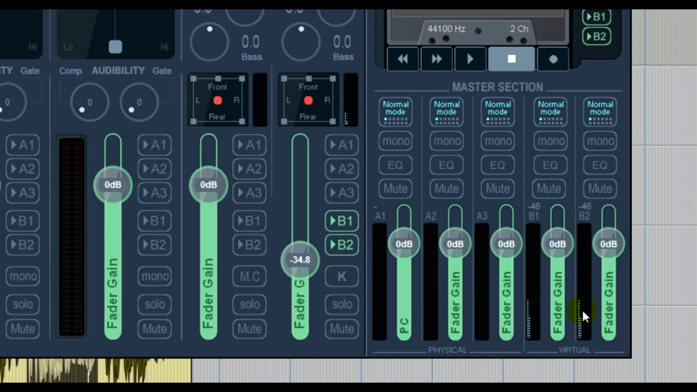Toggle B2 on the leftmost cut-off strip
This screenshot has height=392, width=697.
(x=23, y=245)
